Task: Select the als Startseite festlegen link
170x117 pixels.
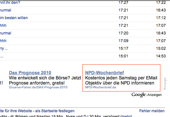Action: coord(55,111)
